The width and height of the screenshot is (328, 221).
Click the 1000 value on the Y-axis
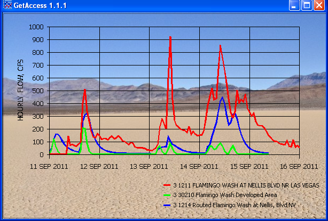37,27
